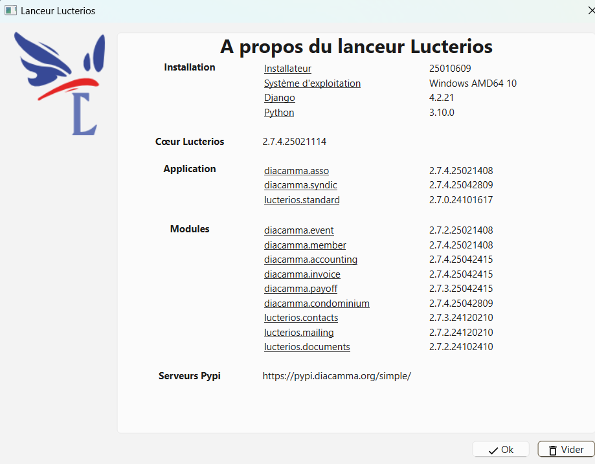Click the Cœur Lucterios label

190,142
